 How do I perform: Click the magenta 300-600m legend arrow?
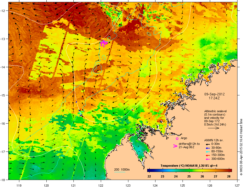(208, 159)
